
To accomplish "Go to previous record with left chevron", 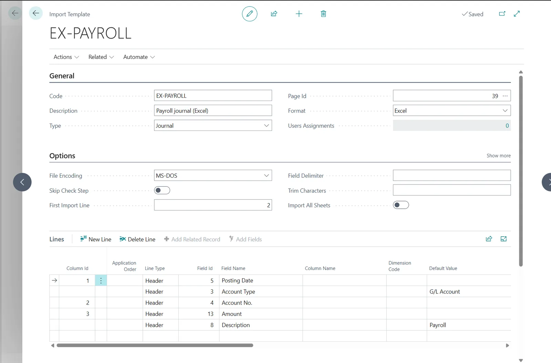I will 22,182.
